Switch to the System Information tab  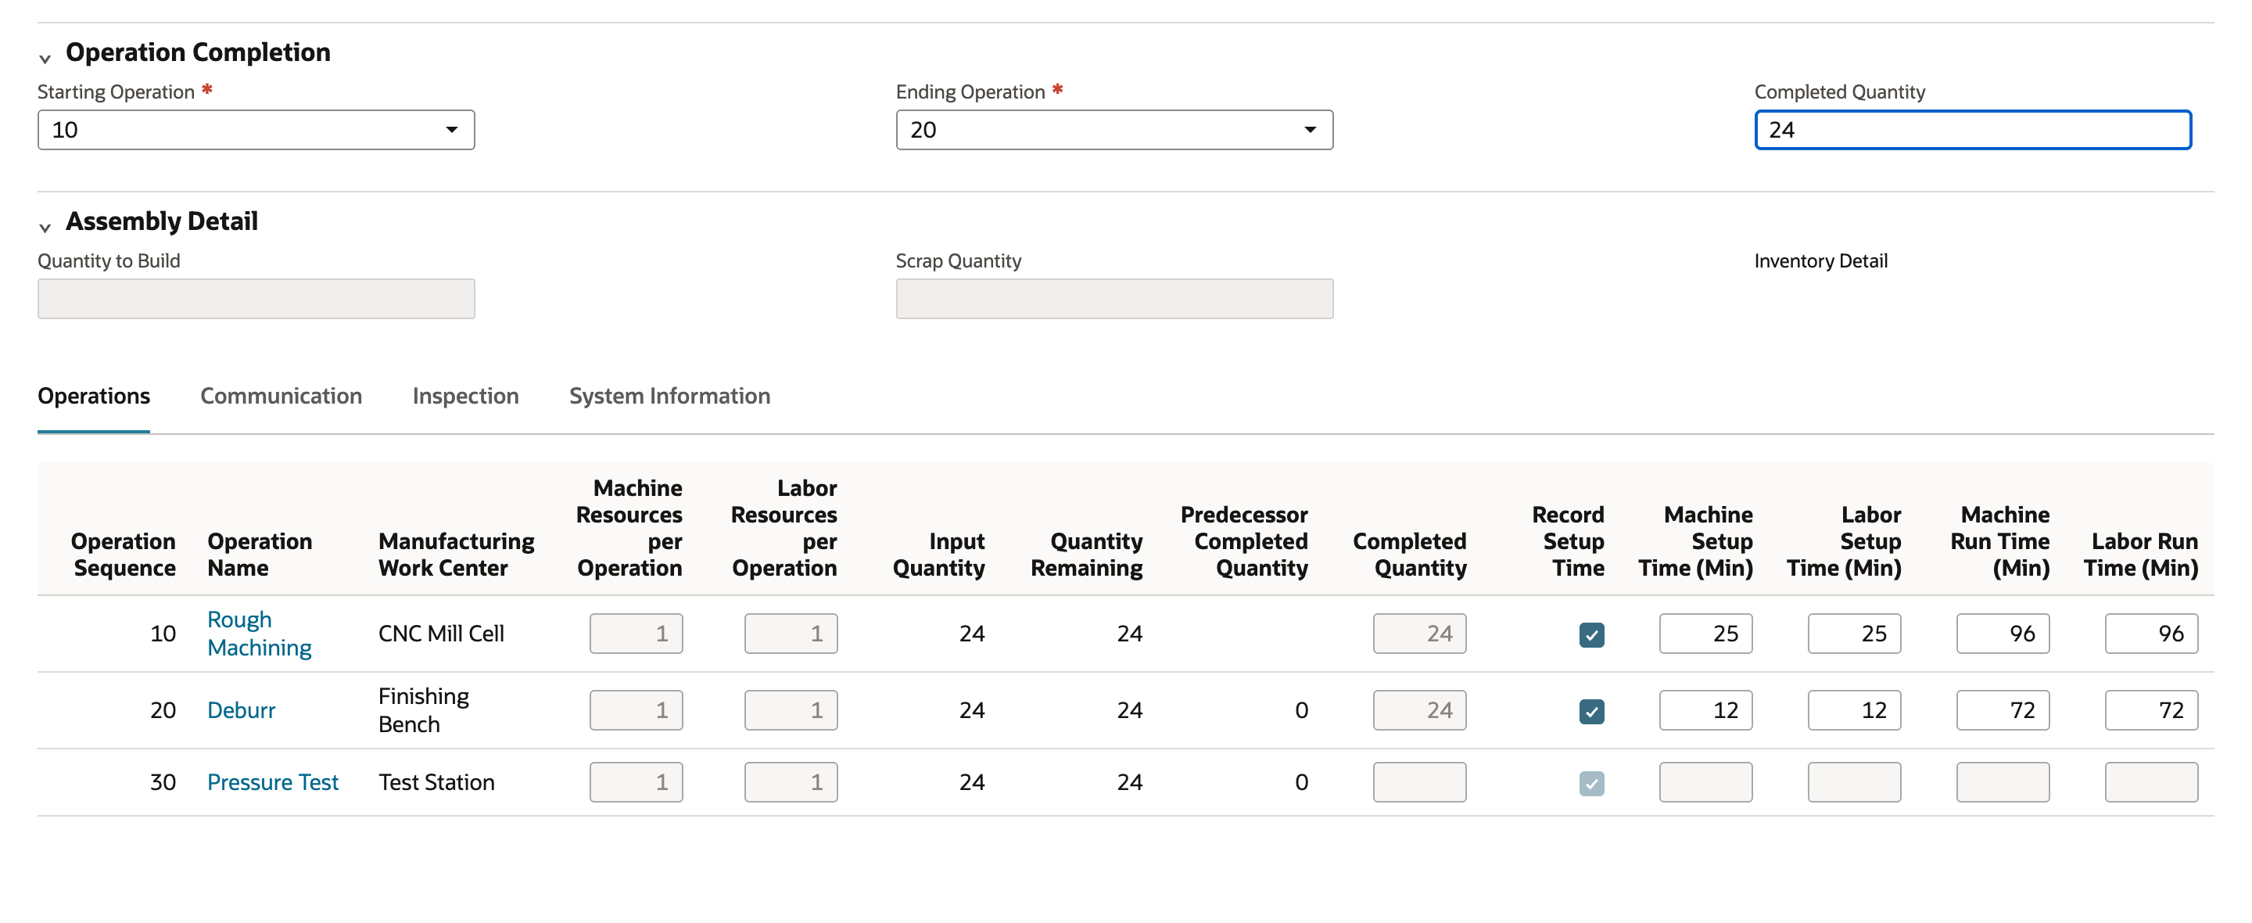click(x=669, y=397)
